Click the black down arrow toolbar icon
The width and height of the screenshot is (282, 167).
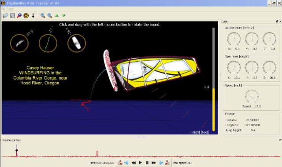pyautogui.click(x=33, y=16)
